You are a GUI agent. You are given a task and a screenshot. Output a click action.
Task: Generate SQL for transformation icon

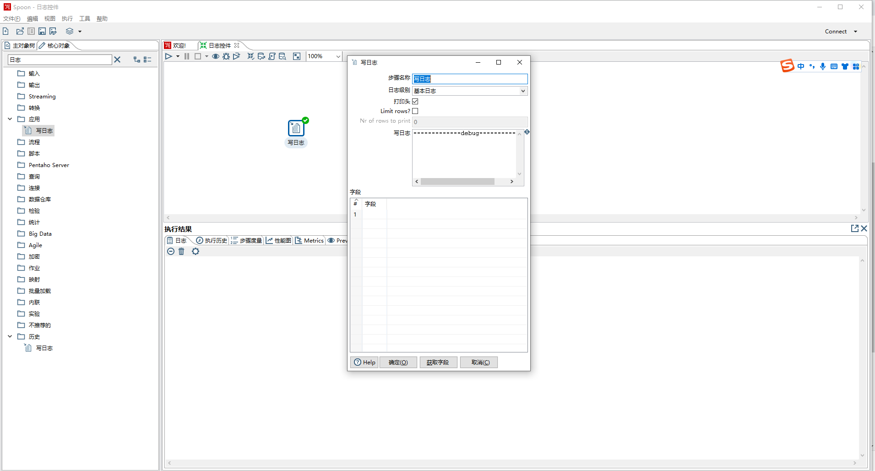pyautogui.click(x=272, y=56)
